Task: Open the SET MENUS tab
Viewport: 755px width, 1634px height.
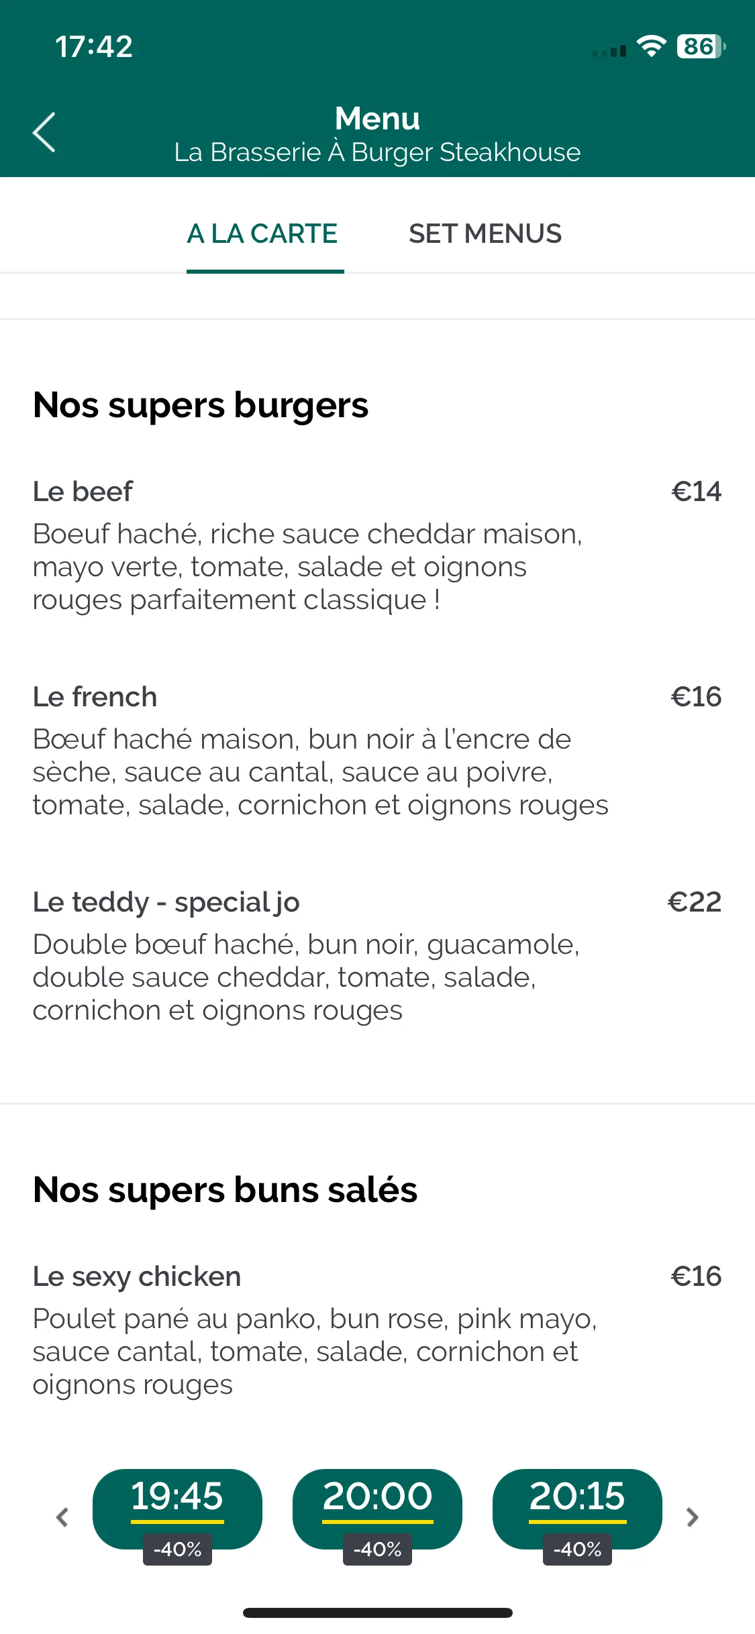Action: click(x=485, y=234)
